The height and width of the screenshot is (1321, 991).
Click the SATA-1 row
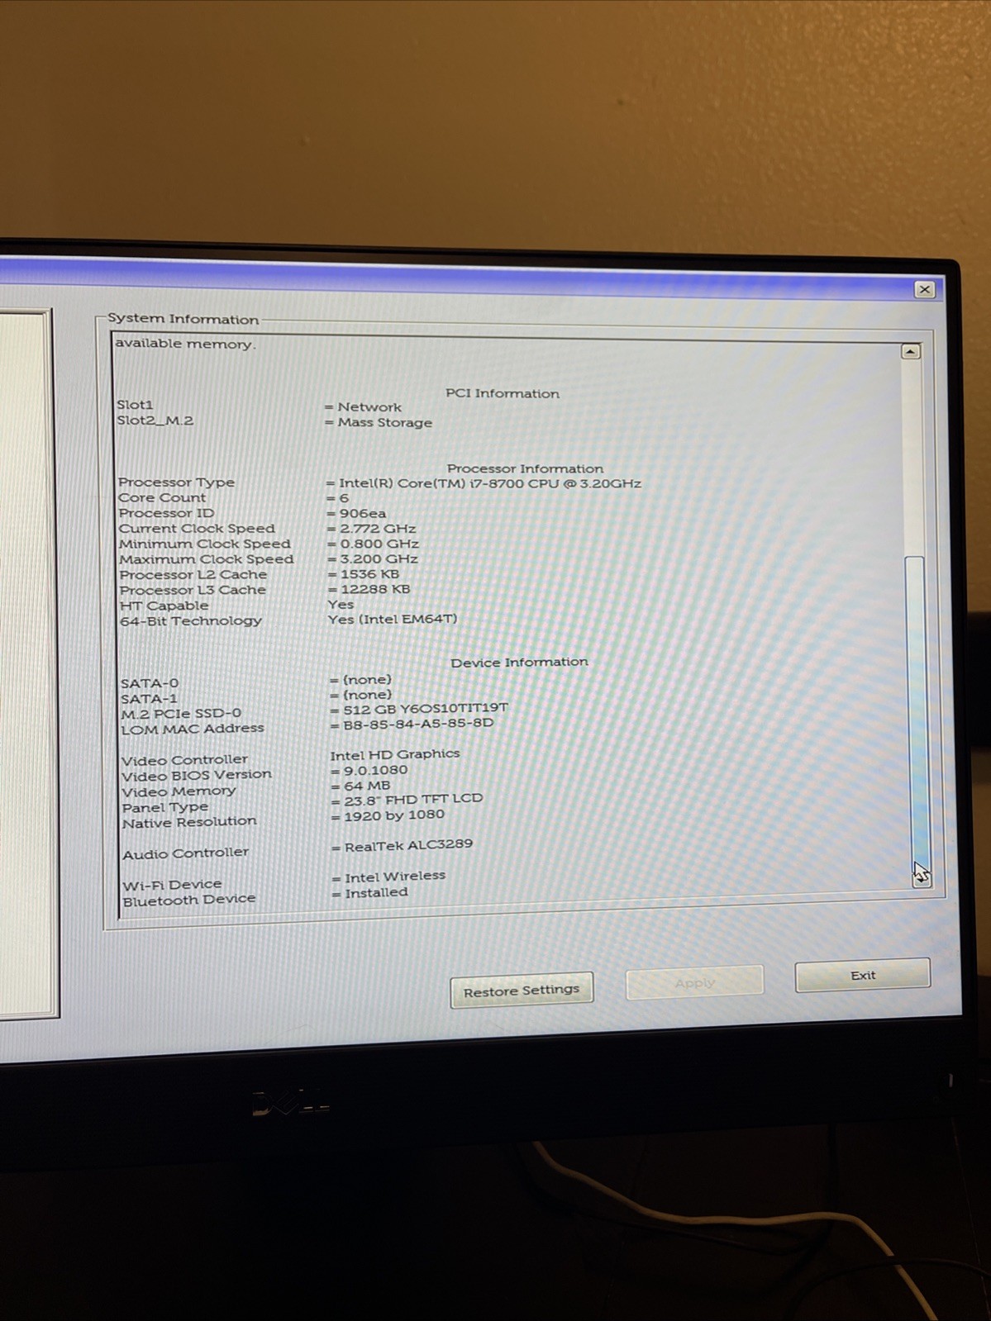[x=256, y=696]
